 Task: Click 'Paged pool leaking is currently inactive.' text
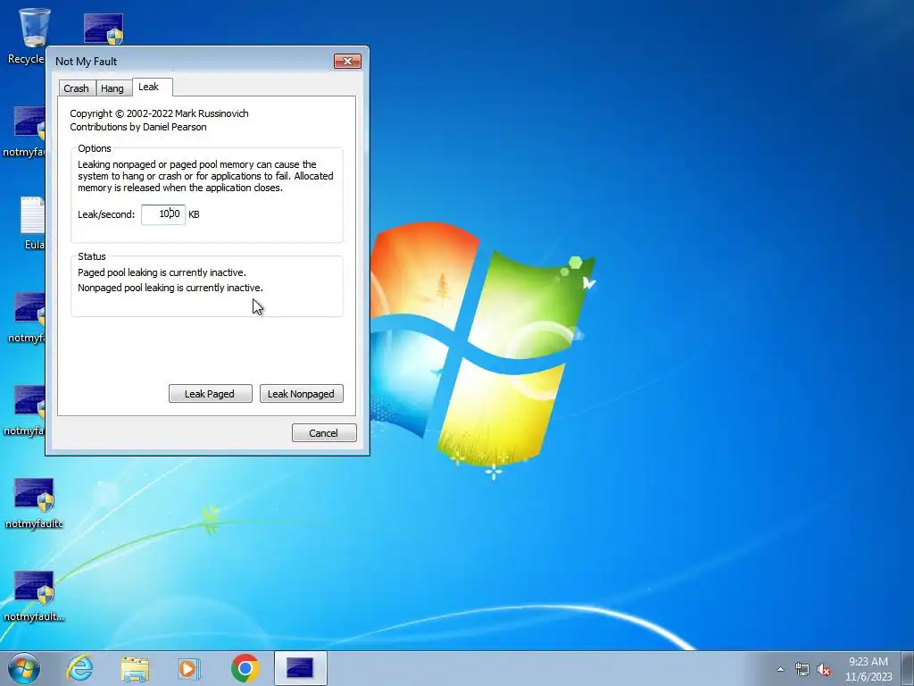tap(162, 272)
